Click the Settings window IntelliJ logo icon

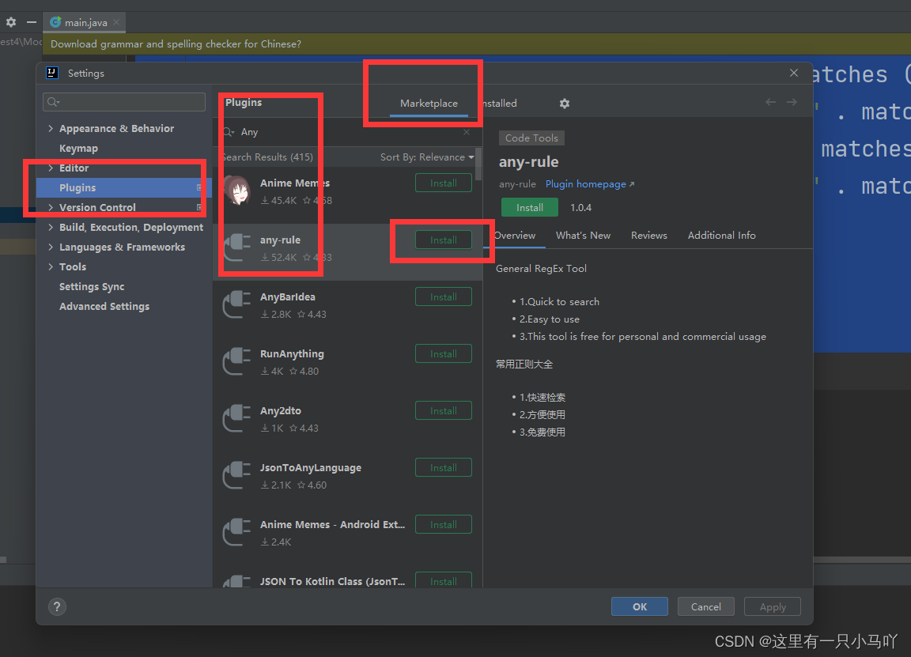(x=52, y=73)
